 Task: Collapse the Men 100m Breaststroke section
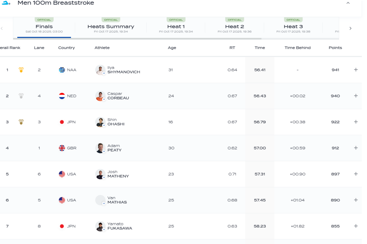(x=348, y=3)
